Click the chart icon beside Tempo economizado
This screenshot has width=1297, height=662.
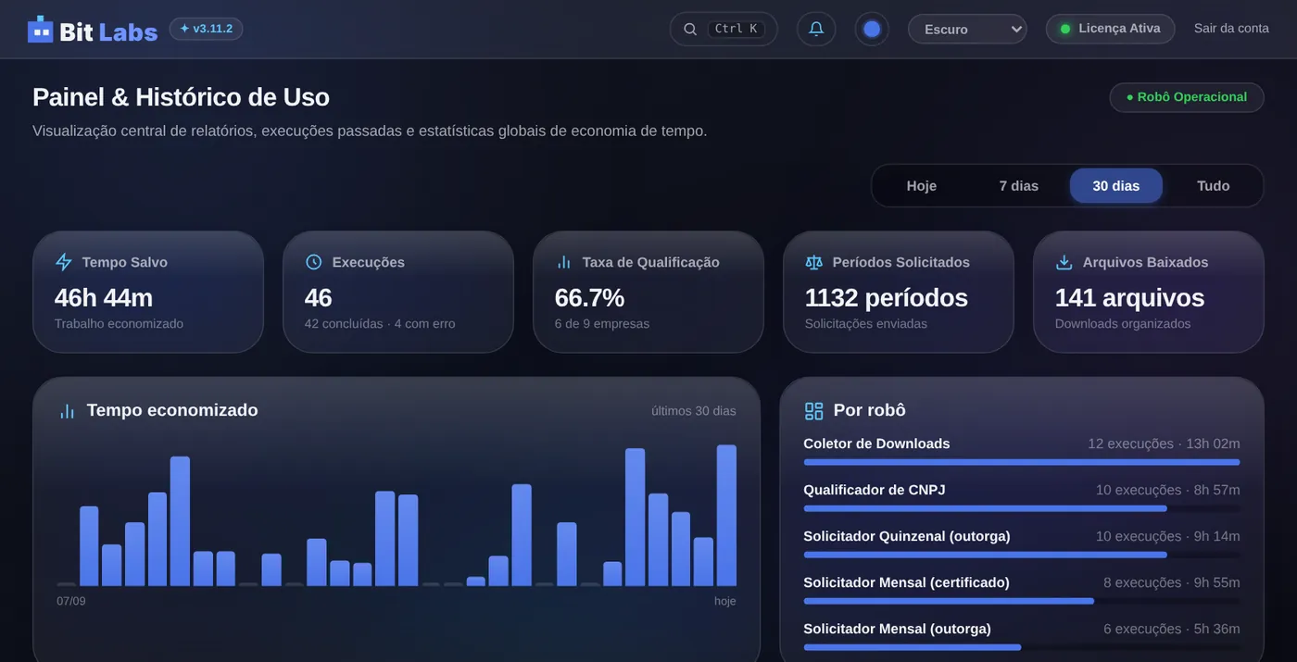68,411
